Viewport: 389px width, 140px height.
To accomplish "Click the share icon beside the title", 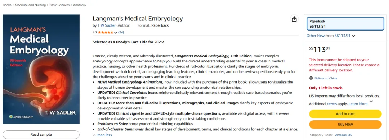I will point(294,19).
